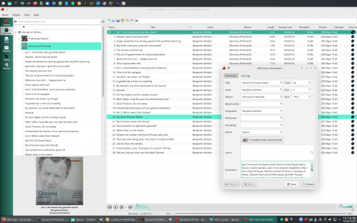
Task: Reset the Title field with its undo arrow
Action: coord(281,83)
